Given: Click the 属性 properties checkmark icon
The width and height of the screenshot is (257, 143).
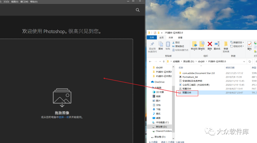Looking at the screenshot, I should point(250,44).
